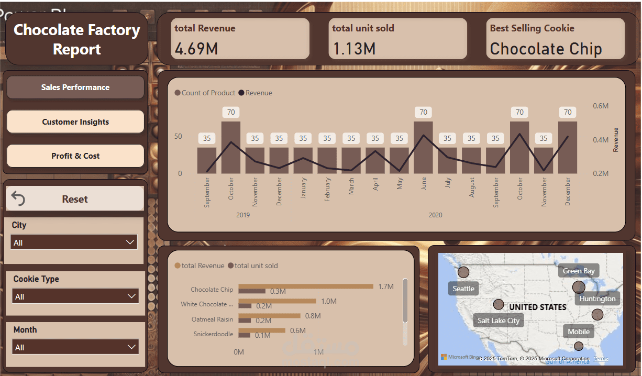Click the Green Bay bubble on the map
This screenshot has width=642, height=376.
tap(578, 286)
